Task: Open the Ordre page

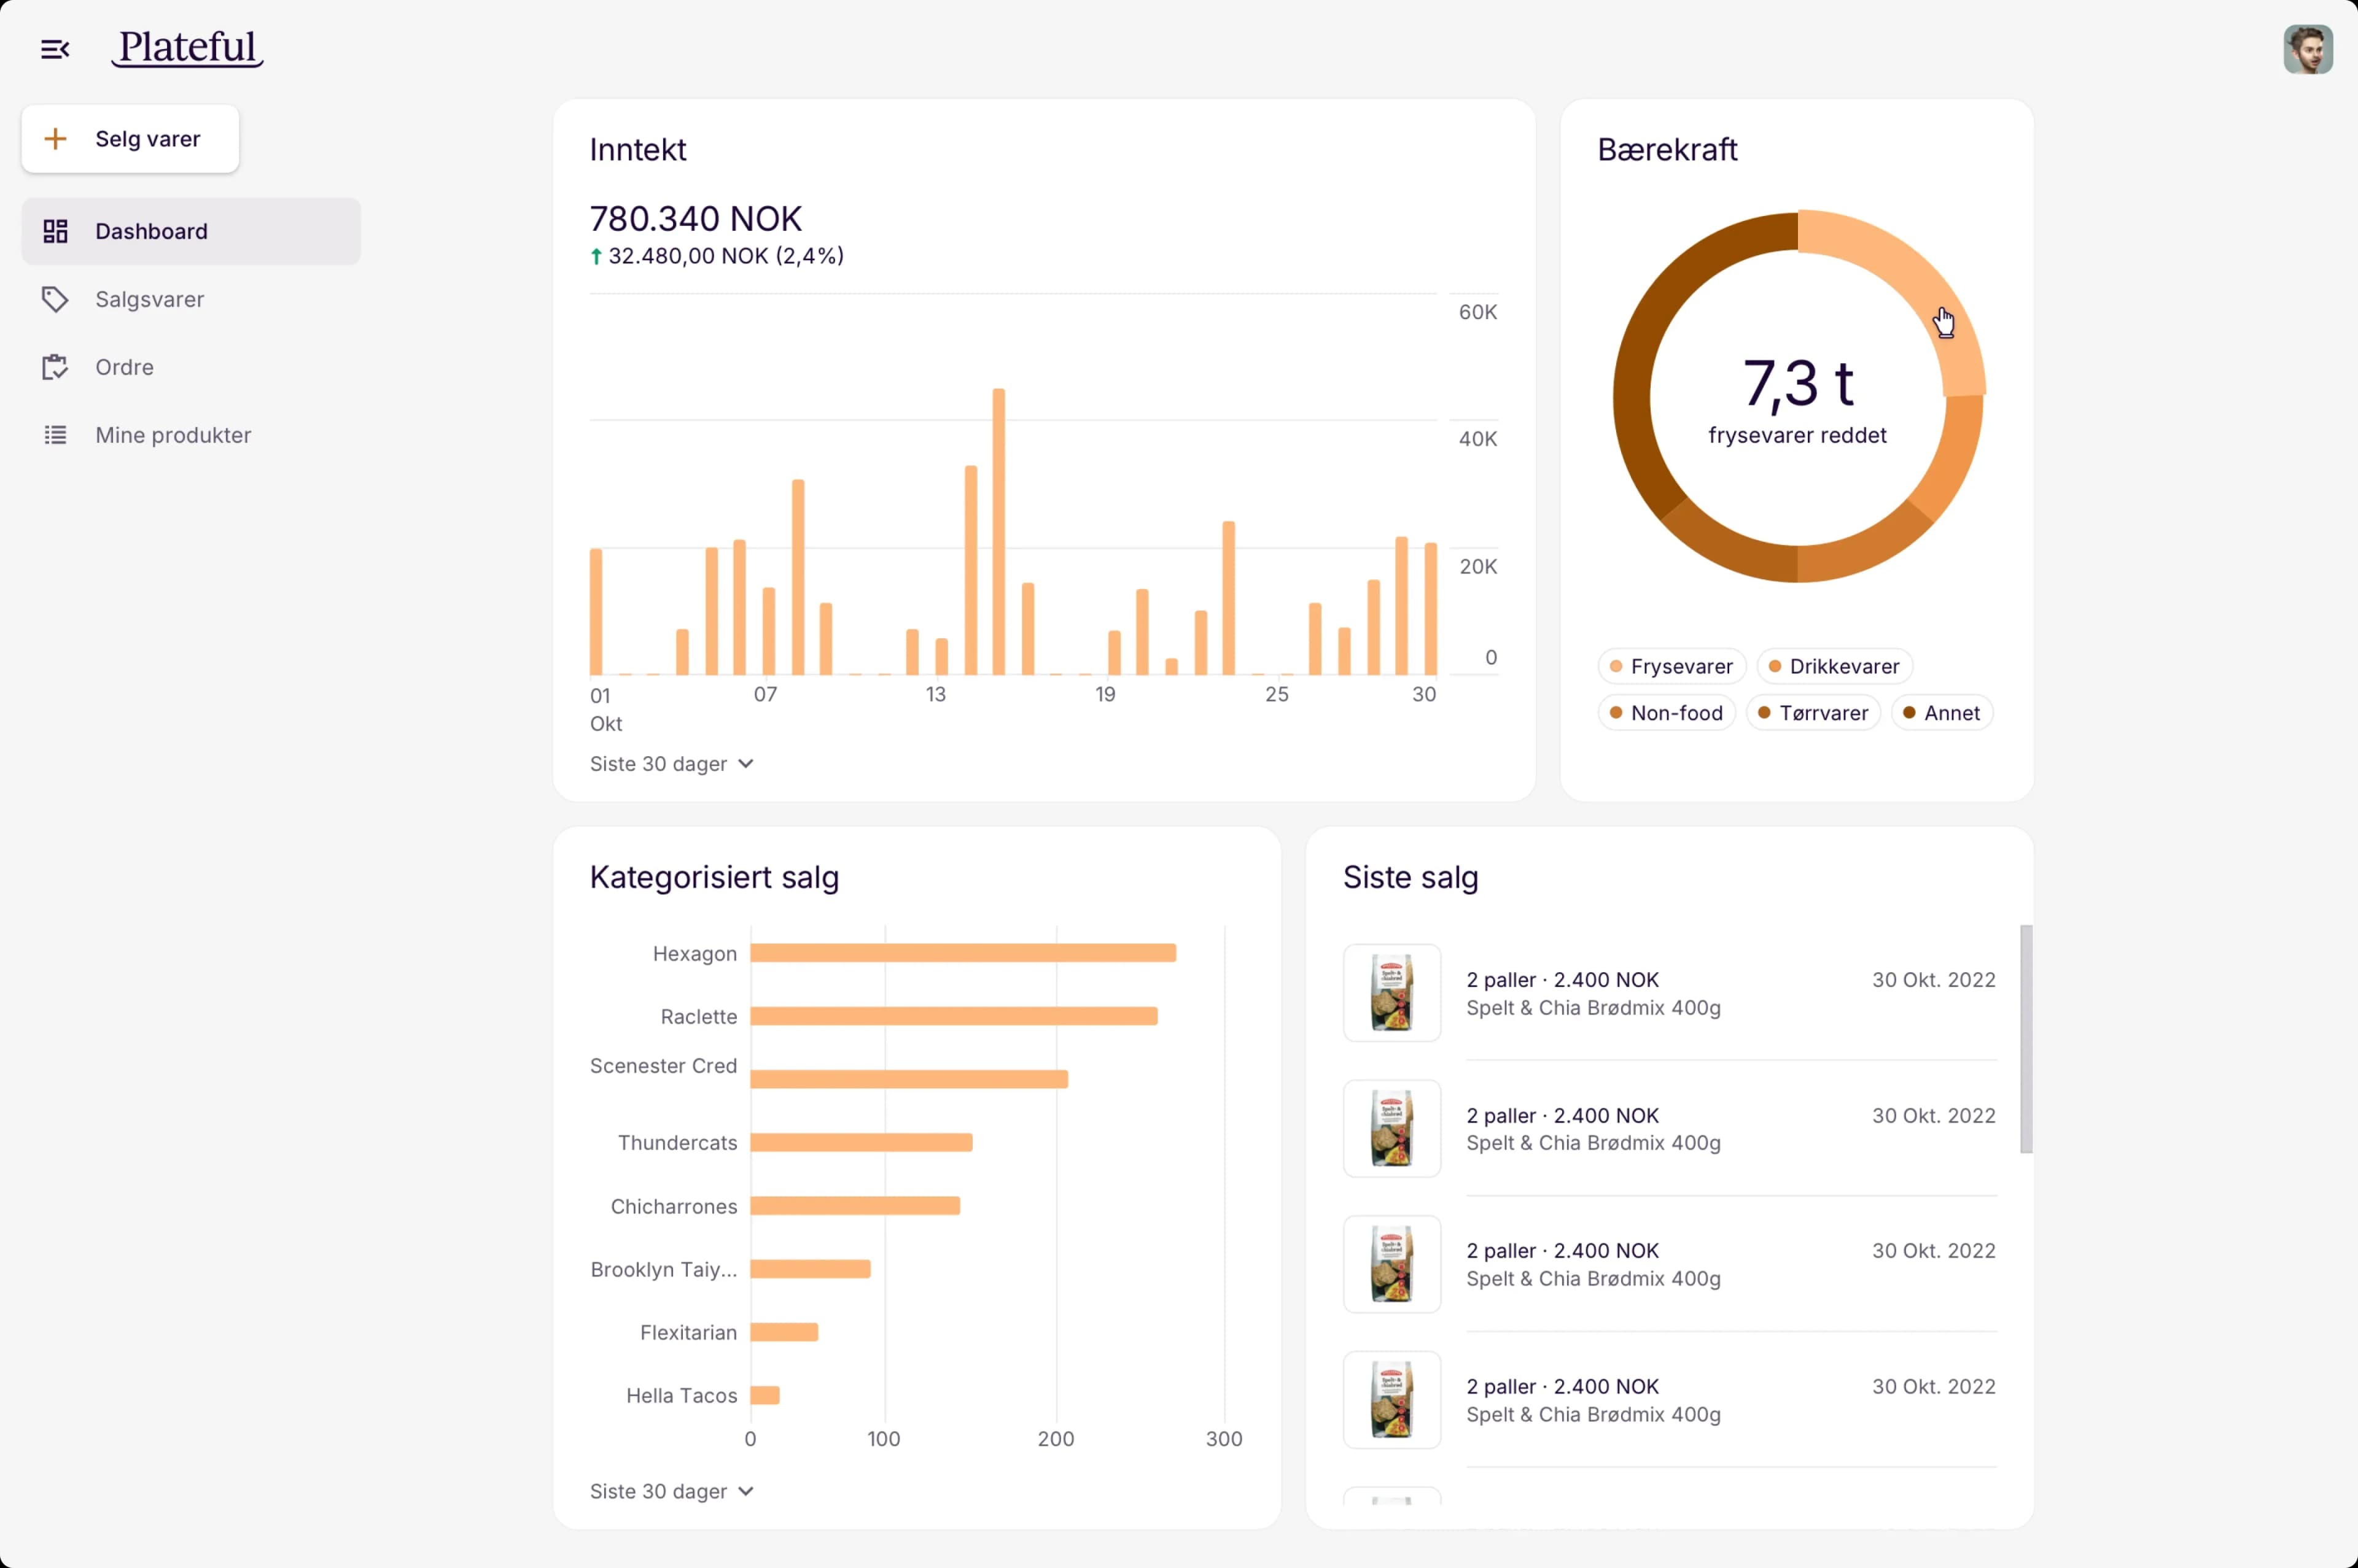Action: coord(191,367)
